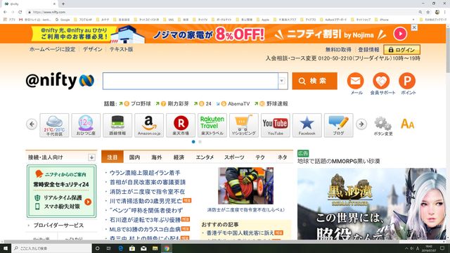Image resolution: width=450 pixels, height=253 pixels.
Task: Open the Y!ショッピング cart icon
Action: (244, 125)
